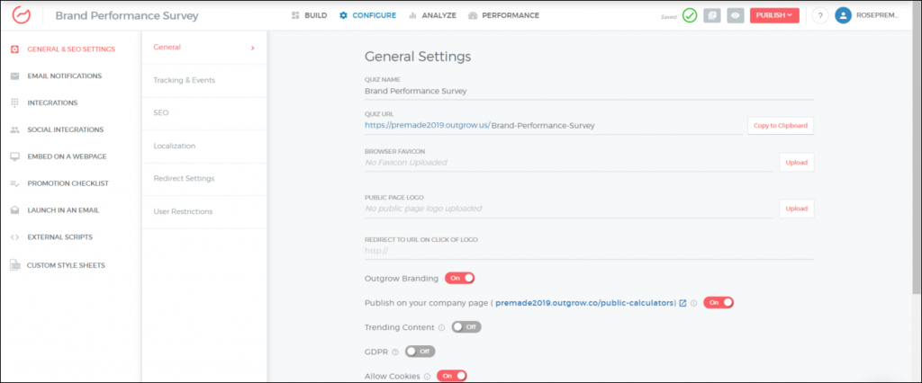Click the Outgrow logo icon
The height and width of the screenshot is (383, 922).
click(x=22, y=15)
